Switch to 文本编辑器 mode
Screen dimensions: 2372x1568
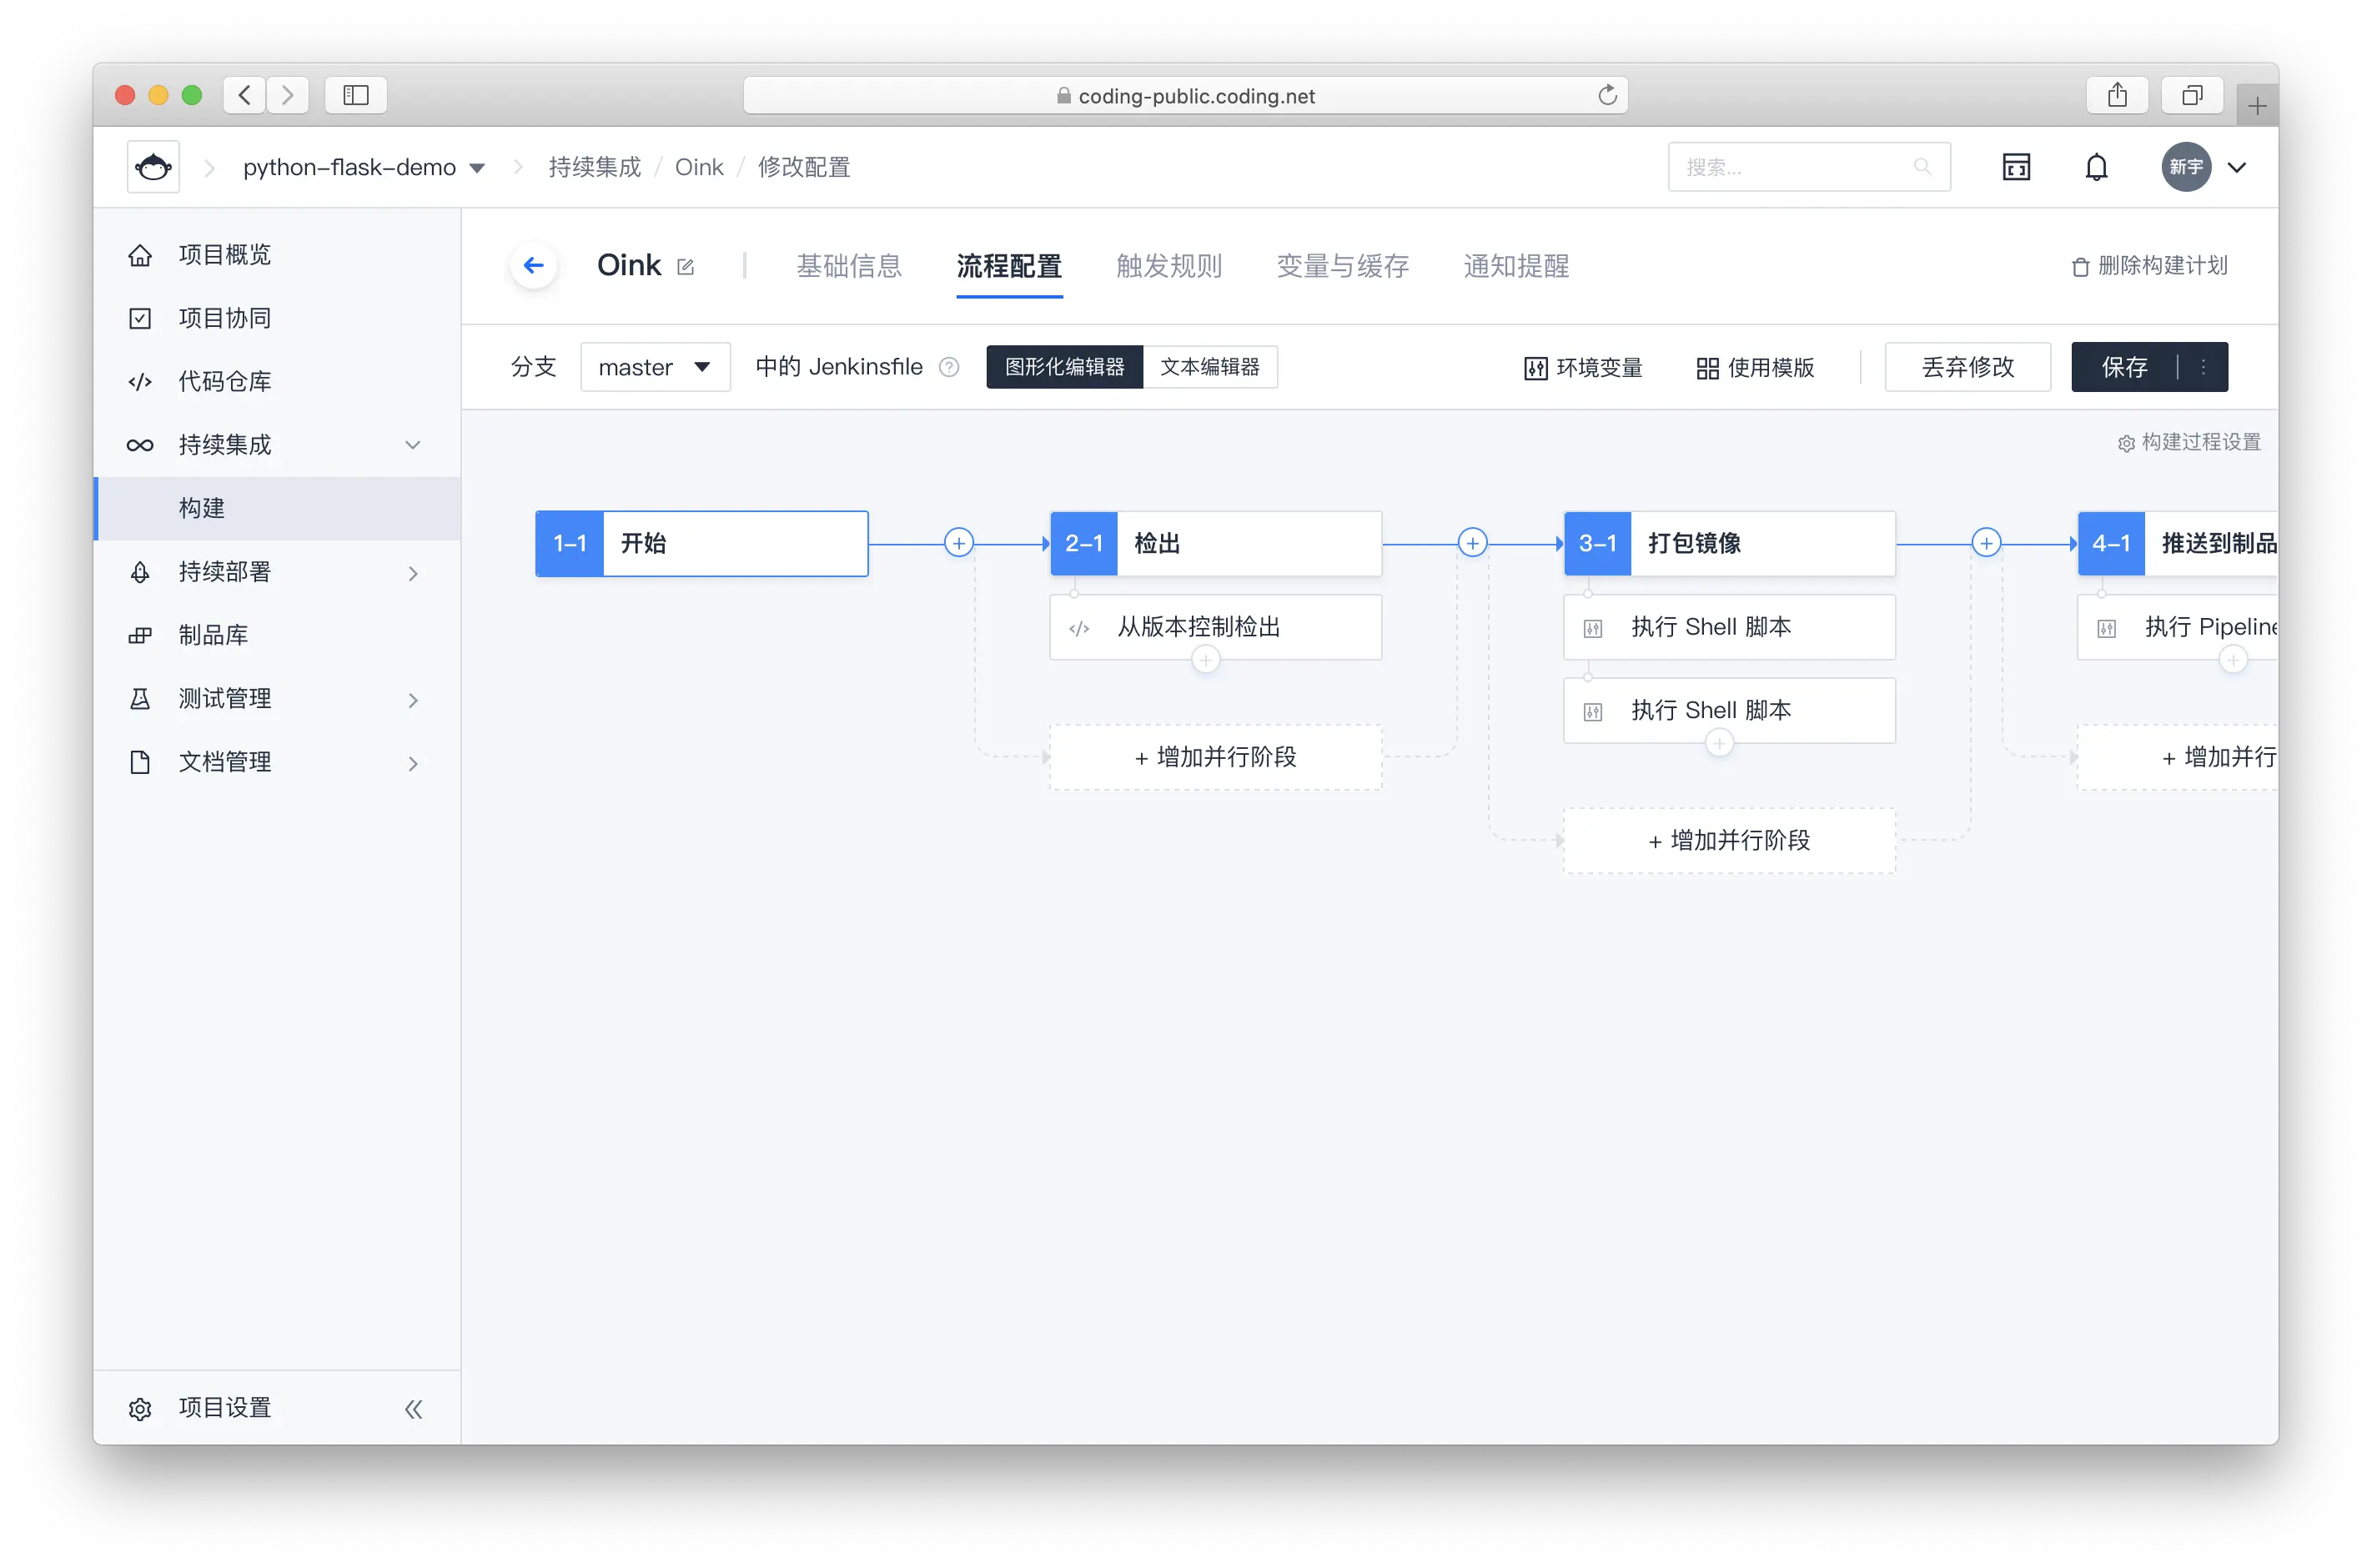point(1211,367)
